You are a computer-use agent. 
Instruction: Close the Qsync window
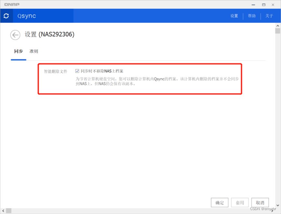click(x=273, y=5)
